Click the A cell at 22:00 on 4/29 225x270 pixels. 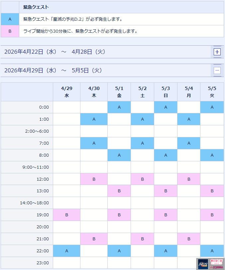66,251
